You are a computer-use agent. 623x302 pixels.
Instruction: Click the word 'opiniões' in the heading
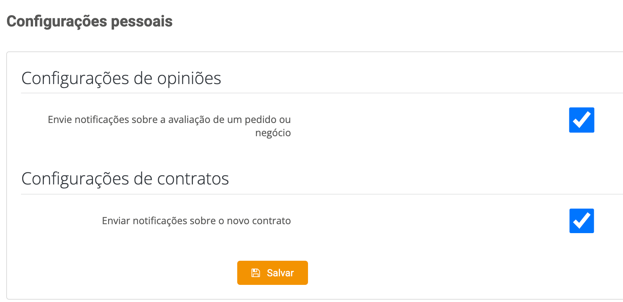189,78
